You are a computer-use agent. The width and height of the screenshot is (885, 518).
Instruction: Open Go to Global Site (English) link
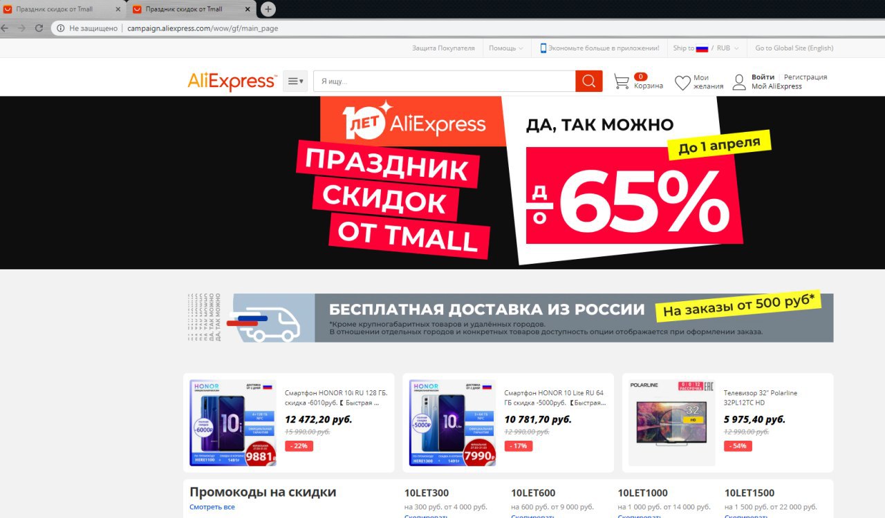pyautogui.click(x=794, y=48)
